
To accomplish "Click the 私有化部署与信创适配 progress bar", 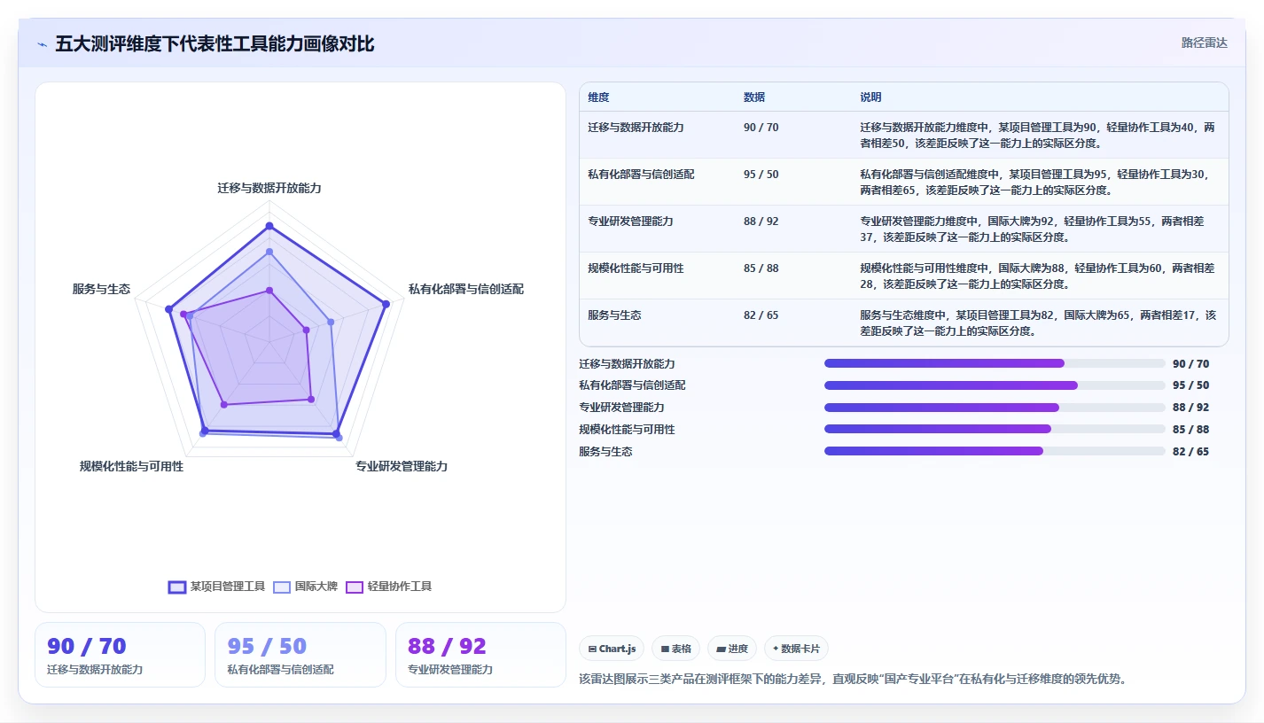I will coord(995,385).
